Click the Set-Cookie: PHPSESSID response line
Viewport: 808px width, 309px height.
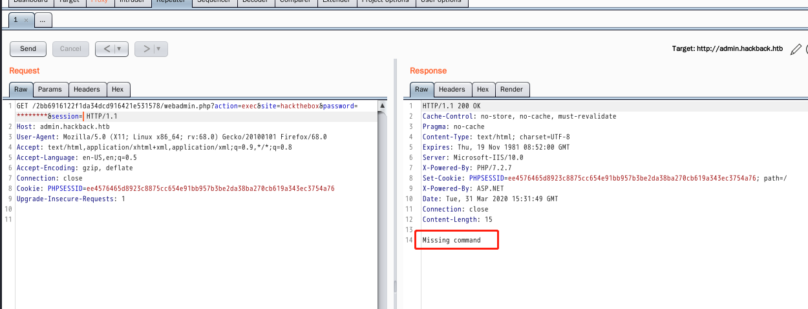[x=605, y=178]
